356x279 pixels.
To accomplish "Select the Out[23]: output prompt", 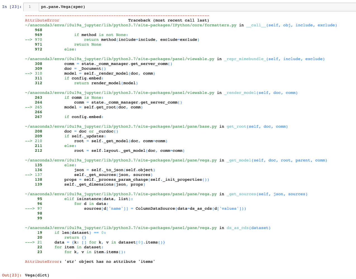I will point(12,275).
